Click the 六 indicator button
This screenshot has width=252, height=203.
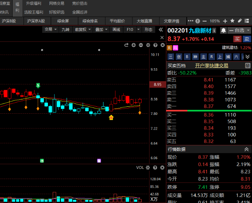(x=236, y=56)
